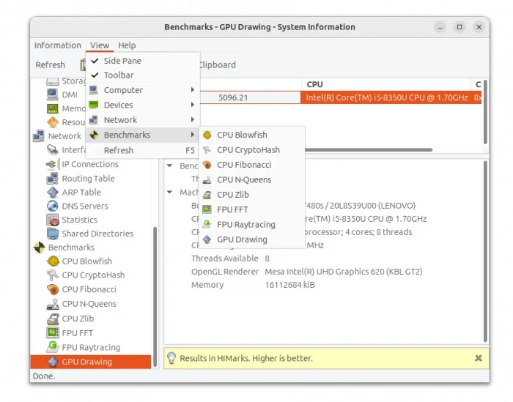Click the CPU Zlib icon in submenu

pyautogui.click(x=207, y=195)
